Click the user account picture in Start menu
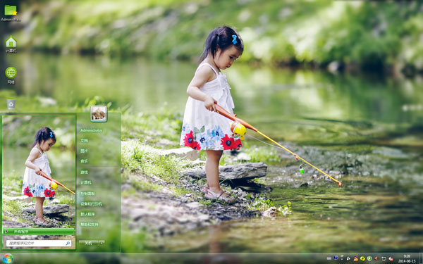This screenshot has height=264, width=423. (x=99, y=113)
